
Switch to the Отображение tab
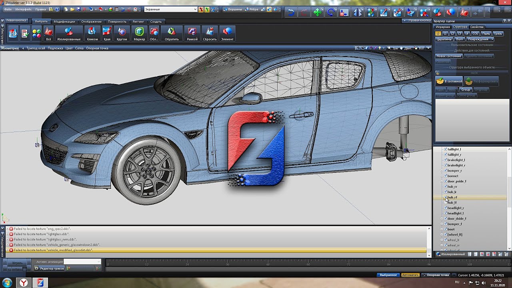click(x=91, y=21)
